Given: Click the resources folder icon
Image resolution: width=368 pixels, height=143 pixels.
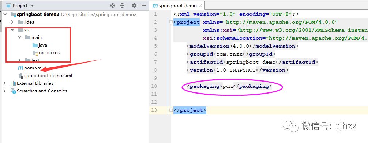Looking at the screenshot, I should click(x=35, y=53).
